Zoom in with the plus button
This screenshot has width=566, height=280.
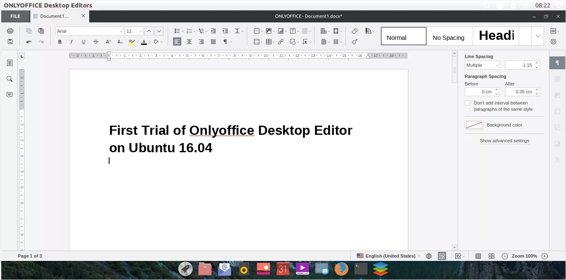[545, 256]
